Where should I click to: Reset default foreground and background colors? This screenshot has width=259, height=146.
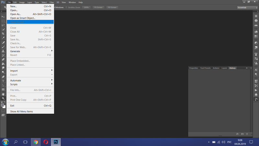pyautogui.click(x=2, y=102)
